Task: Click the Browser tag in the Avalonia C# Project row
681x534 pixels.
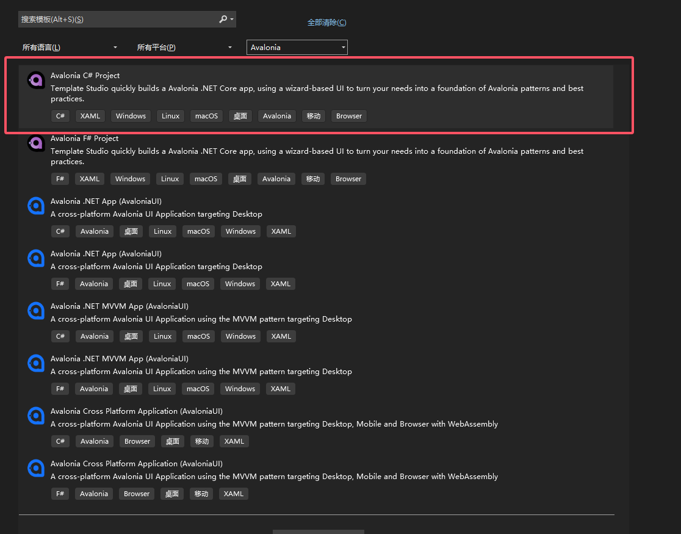Action: pos(349,116)
